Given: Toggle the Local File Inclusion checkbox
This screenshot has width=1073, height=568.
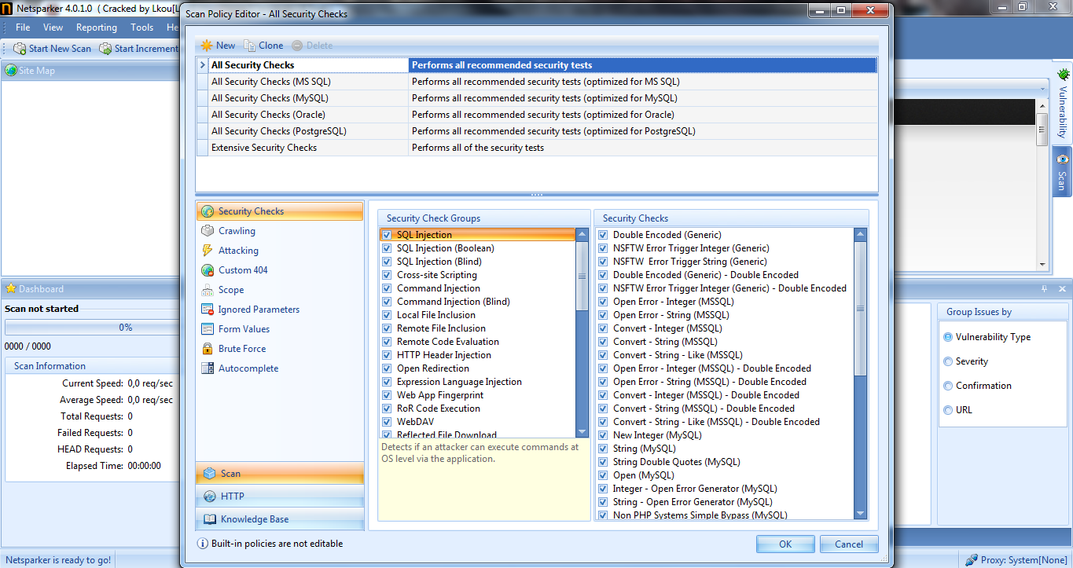Looking at the screenshot, I should [386, 315].
